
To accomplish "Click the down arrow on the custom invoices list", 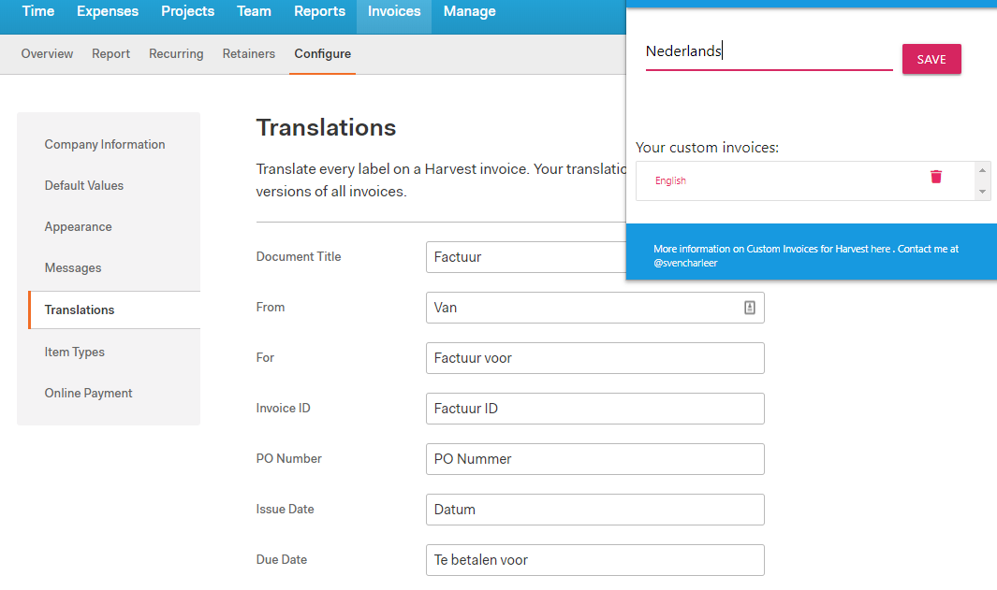I will 982,193.
